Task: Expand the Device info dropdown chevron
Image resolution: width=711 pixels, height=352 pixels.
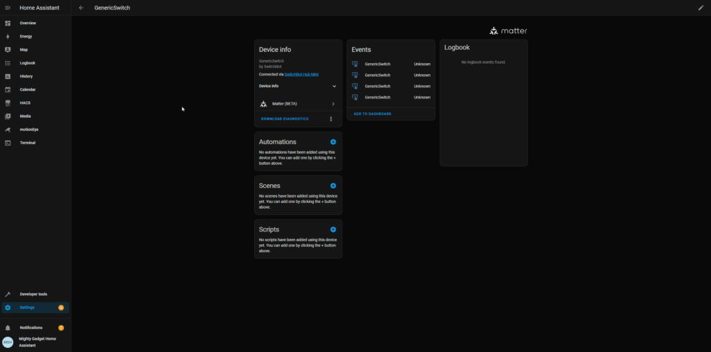Action: pyautogui.click(x=334, y=86)
